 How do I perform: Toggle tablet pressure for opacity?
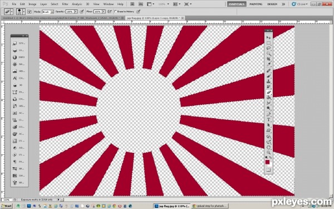(82, 12)
